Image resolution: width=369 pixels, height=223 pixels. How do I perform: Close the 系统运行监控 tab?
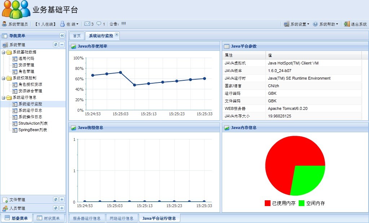pyautogui.click(x=117, y=35)
